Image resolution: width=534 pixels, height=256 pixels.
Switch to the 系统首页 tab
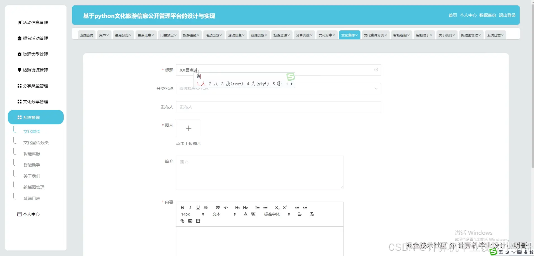click(86, 35)
